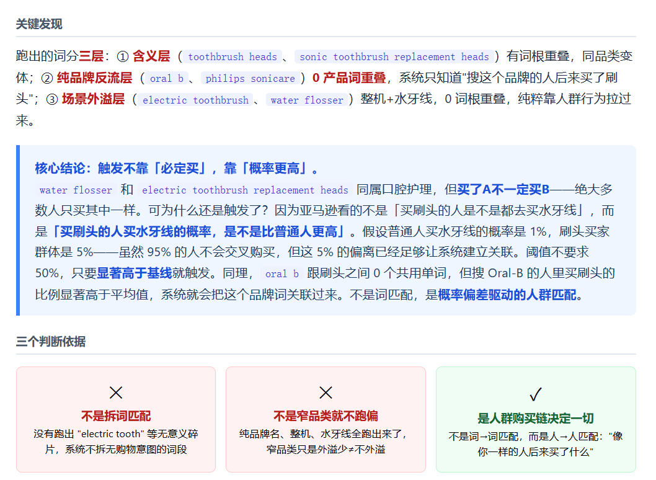Click the 'philips sonicare' code tag
Image resolution: width=656 pixels, height=480 pixels.
250,78
